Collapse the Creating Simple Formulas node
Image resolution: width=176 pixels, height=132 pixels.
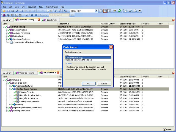pyautogui.click(x=10, y=89)
